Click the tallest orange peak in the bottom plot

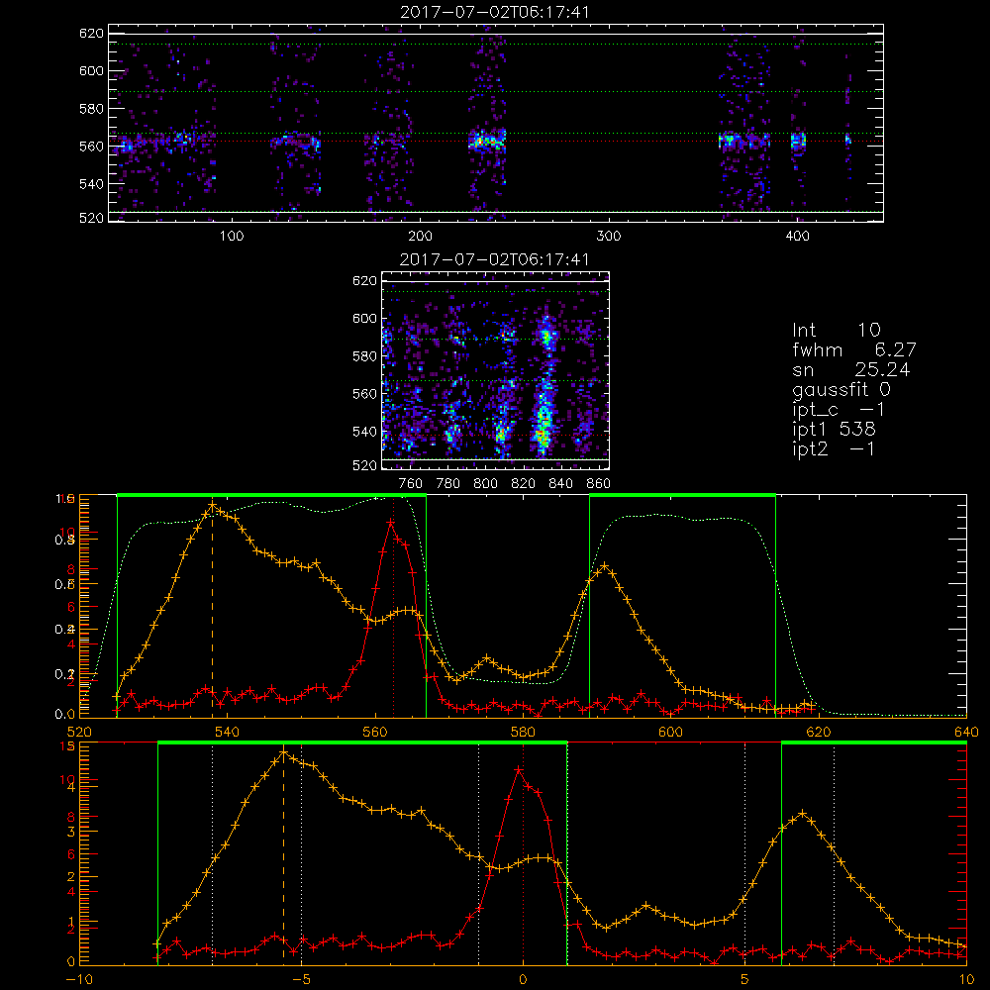283,753
